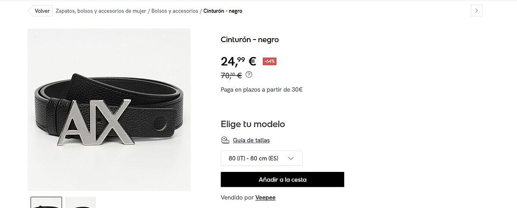The height and width of the screenshot is (208, 517).
Task: Select the first belt thumbnail image
Action: click(x=46, y=202)
